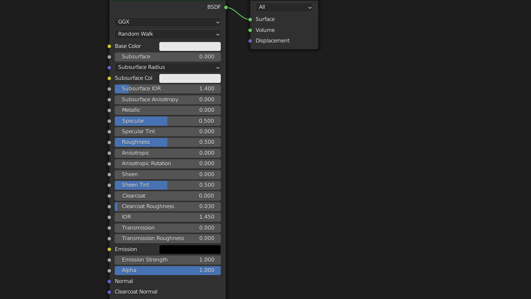
Task: Click the Alpha value slider
Action: (167, 270)
